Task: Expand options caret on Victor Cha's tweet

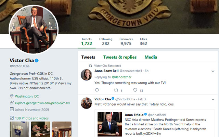Action: [212, 99]
